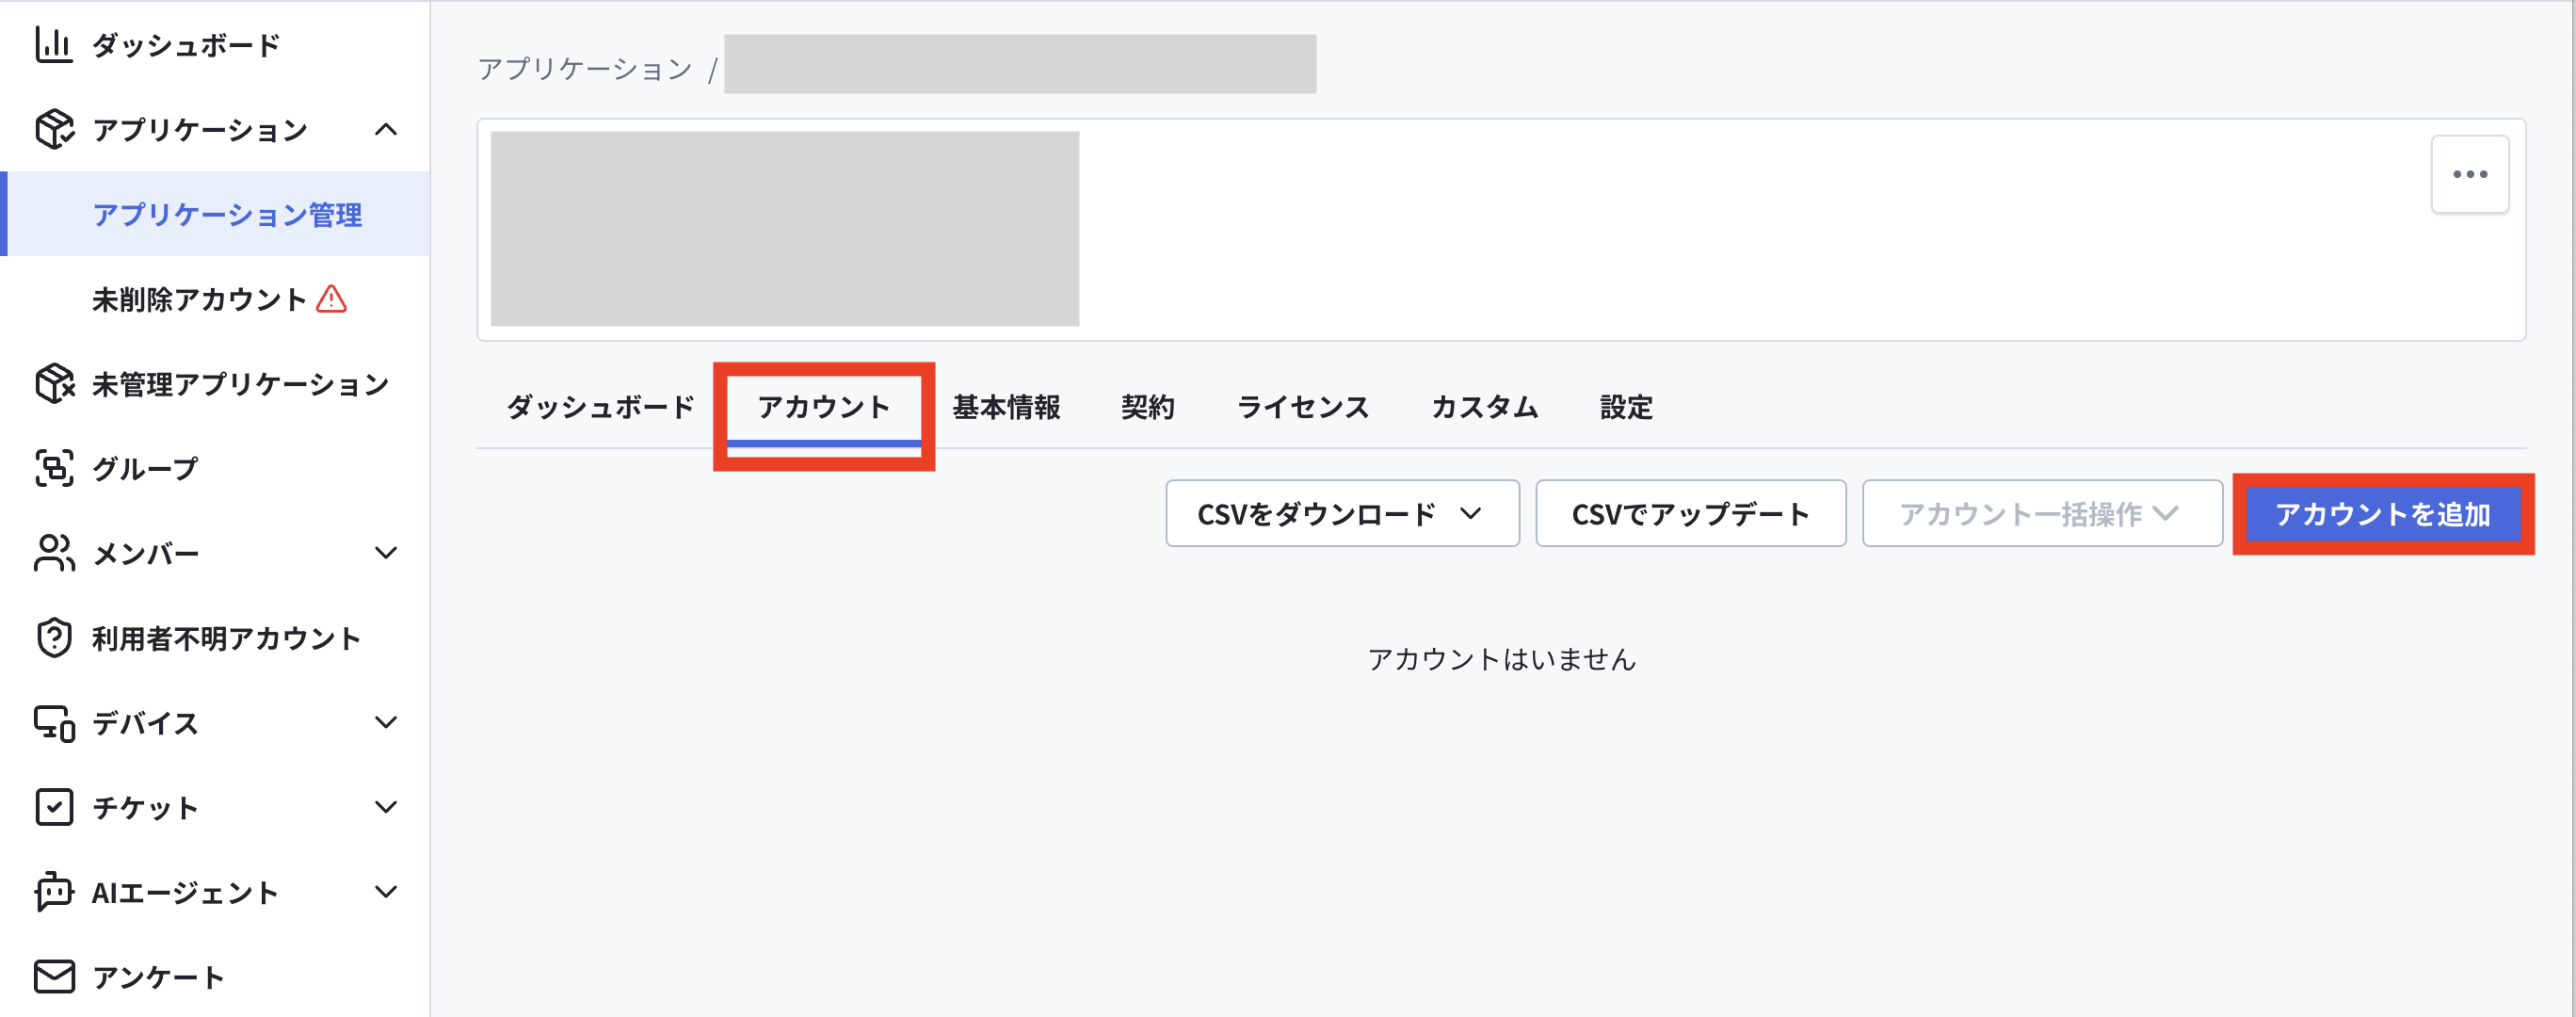Click the チケット checkbox icon

point(54,807)
